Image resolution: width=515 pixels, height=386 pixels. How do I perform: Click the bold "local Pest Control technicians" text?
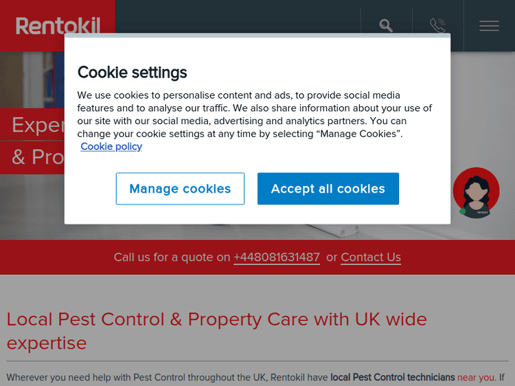(392, 377)
